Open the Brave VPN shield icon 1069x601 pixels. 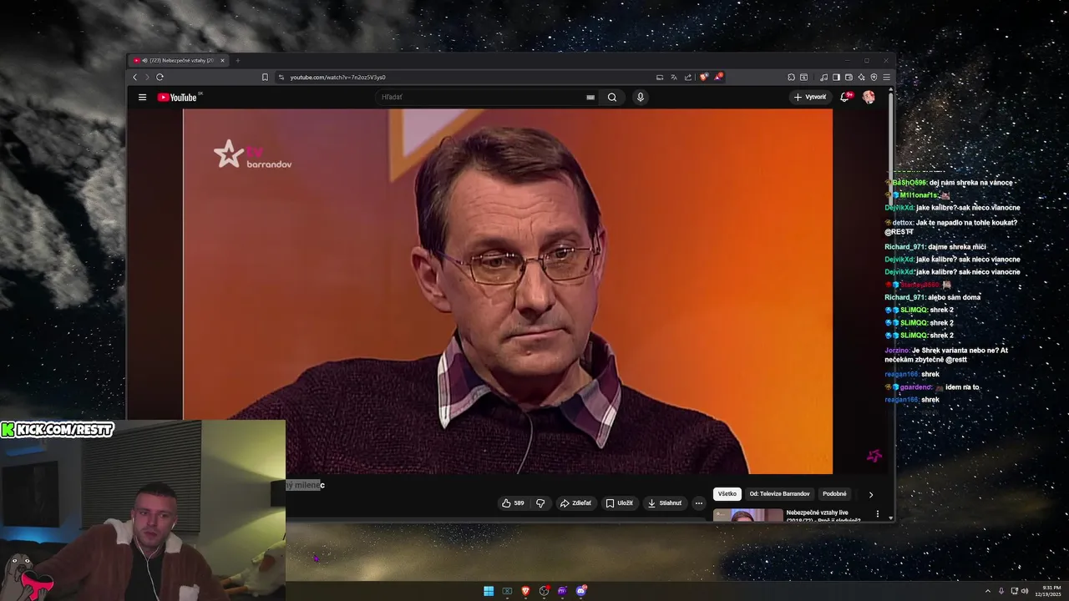pyautogui.click(x=874, y=77)
